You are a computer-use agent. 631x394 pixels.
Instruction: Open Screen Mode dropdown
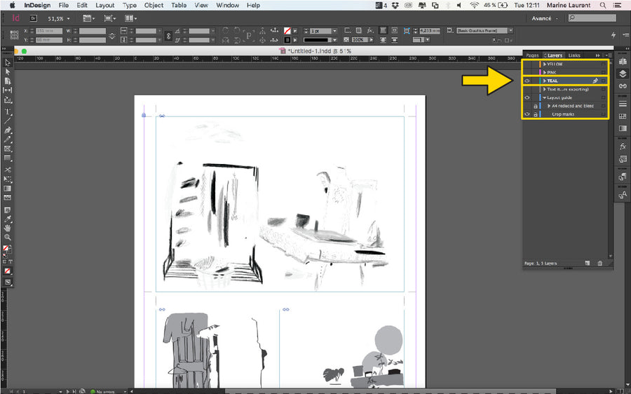click(x=109, y=18)
